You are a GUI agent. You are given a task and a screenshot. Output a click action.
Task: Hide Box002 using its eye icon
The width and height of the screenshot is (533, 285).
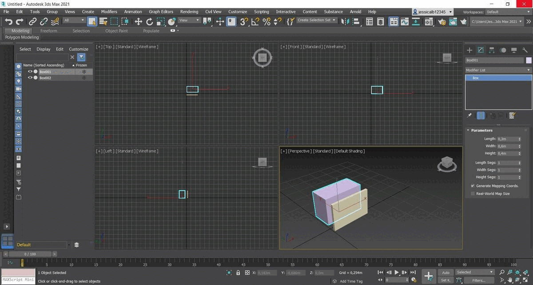click(x=31, y=78)
